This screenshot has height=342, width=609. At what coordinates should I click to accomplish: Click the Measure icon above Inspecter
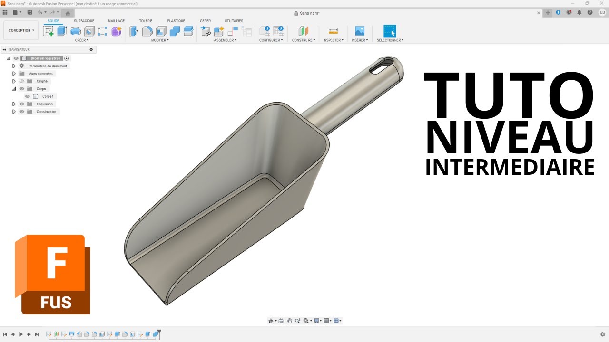coord(333,31)
